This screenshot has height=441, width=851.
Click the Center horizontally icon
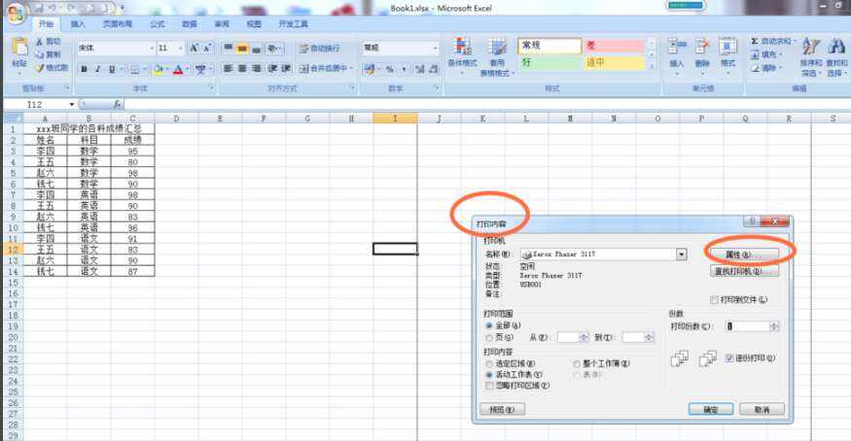[242, 68]
